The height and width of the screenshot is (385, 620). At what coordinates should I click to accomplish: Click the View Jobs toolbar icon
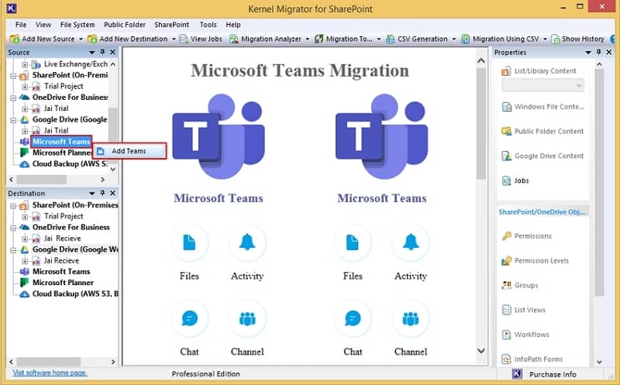(183, 39)
